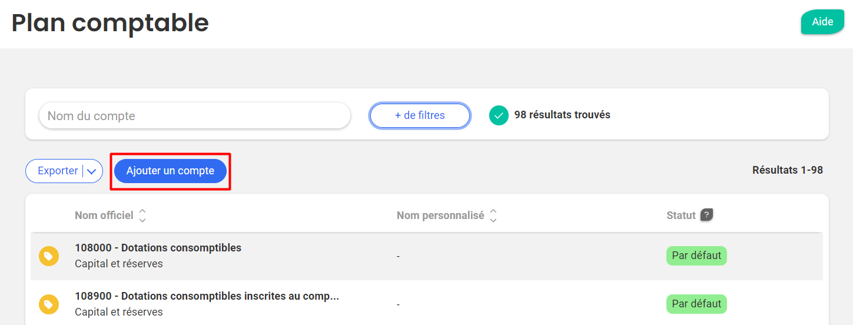Image resolution: width=853 pixels, height=325 pixels.
Task: Open row 108900 - Dotations consomptibles inscrites
Action: 427,304
